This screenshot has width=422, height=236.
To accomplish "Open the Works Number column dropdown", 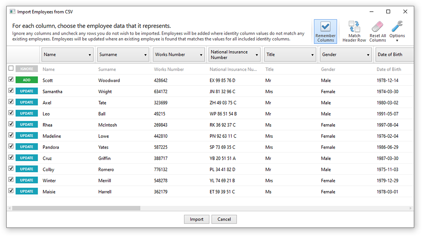I will click(179, 55).
